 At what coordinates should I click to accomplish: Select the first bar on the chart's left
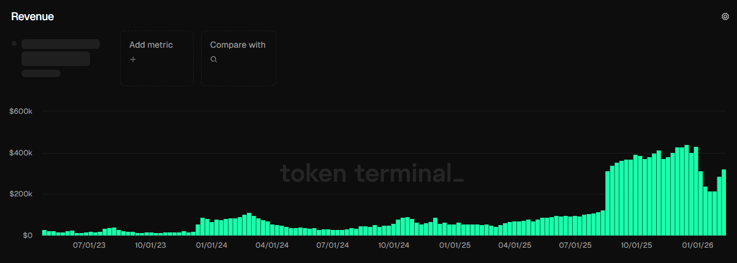coord(44,232)
